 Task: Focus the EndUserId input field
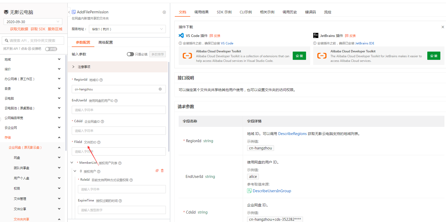point(119,110)
